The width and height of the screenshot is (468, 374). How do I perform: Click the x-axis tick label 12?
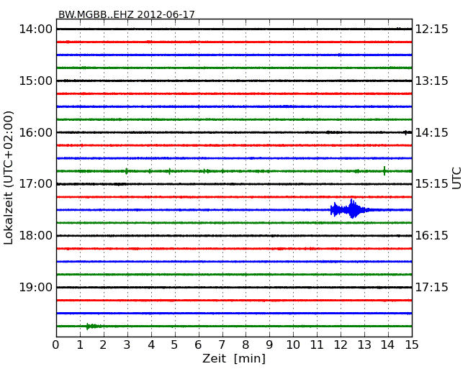click(341, 345)
